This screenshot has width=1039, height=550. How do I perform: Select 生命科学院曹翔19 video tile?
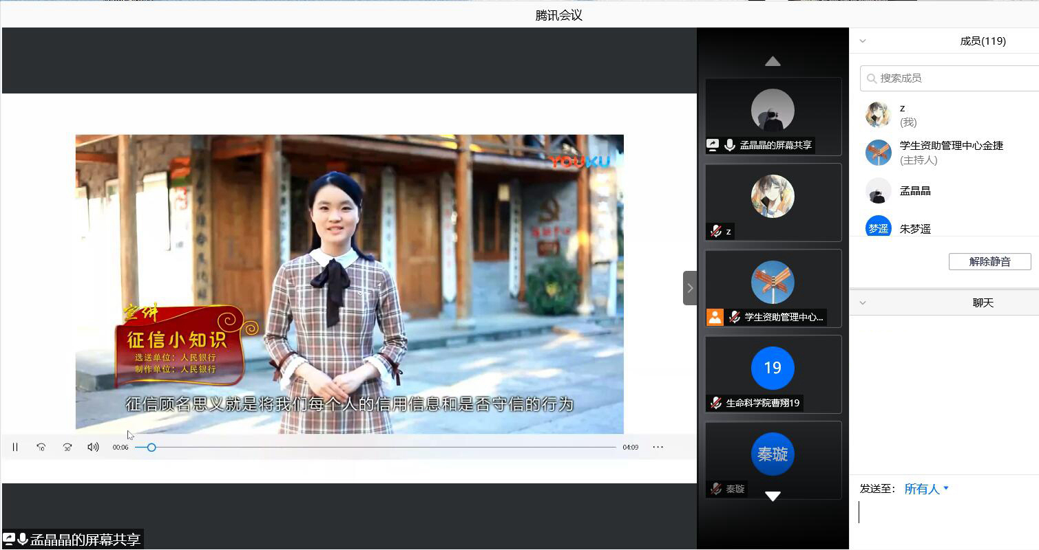[773, 374]
